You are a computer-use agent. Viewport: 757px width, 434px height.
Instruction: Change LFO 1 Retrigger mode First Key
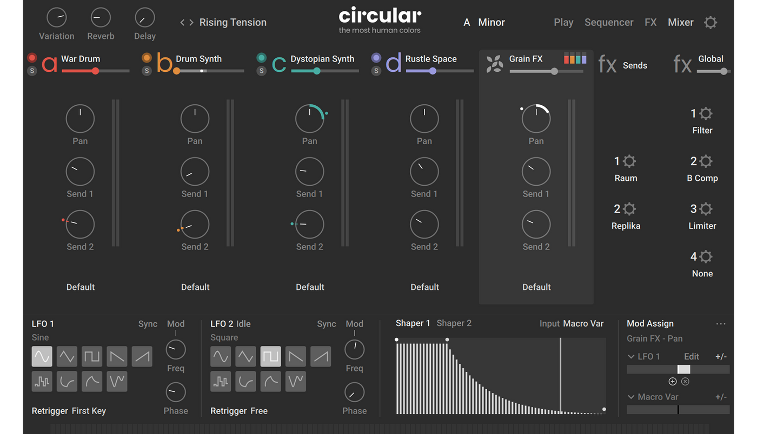click(x=89, y=411)
